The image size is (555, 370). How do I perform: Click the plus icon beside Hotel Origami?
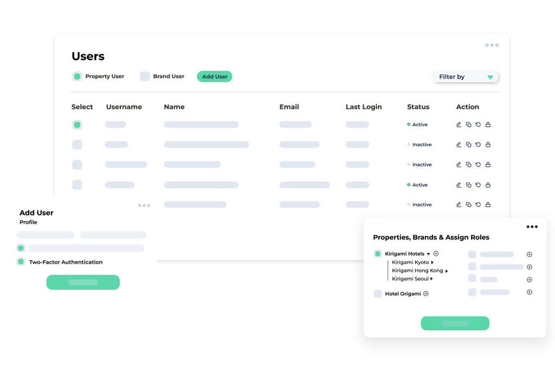pos(426,294)
